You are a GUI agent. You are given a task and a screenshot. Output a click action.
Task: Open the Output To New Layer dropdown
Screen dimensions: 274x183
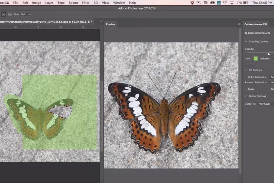pyautogui.click(x=265, y=104)
